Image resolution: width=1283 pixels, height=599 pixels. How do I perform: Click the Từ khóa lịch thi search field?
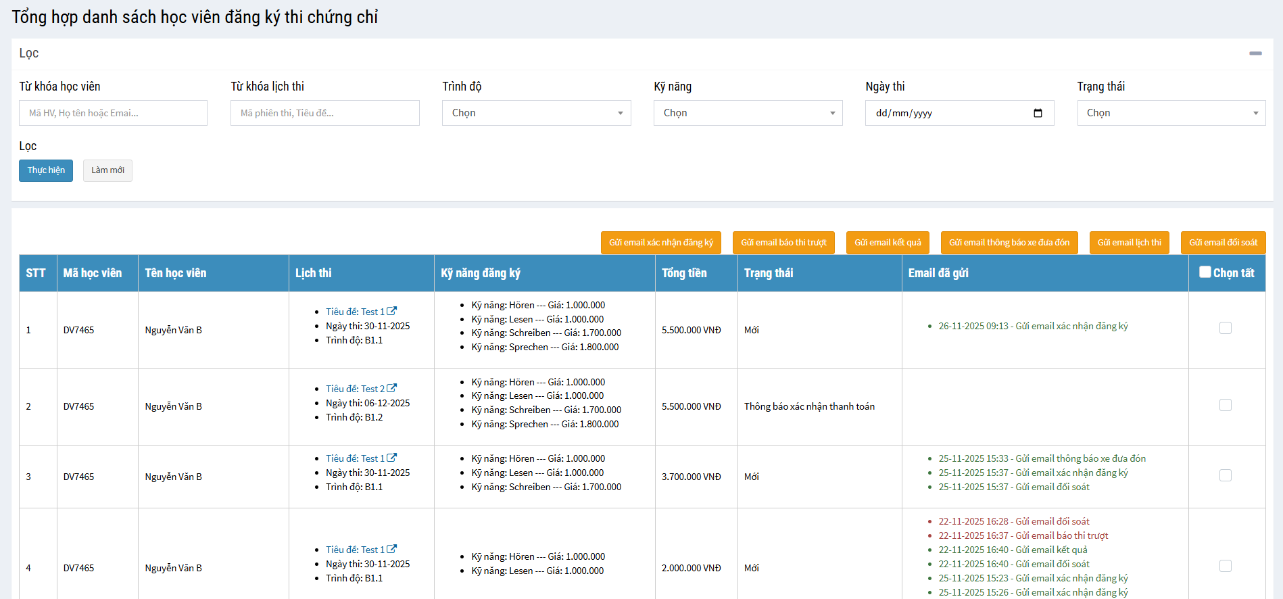(324, 113)
